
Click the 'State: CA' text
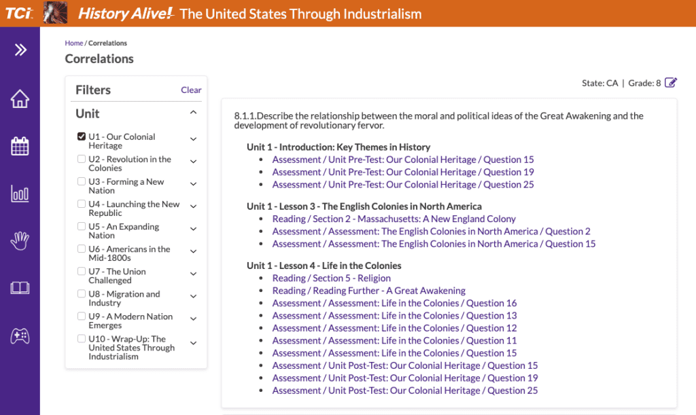click(599, 83)
